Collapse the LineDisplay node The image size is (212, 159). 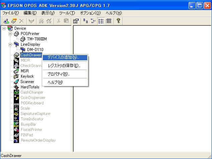click(10, 44)
